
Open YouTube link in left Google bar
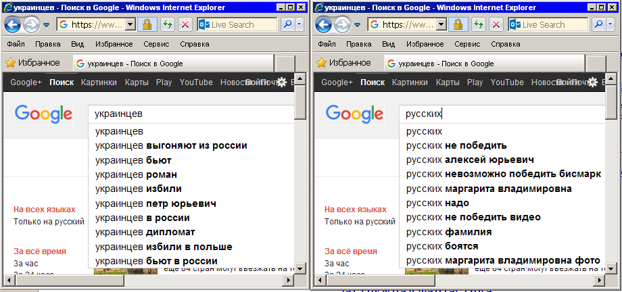196,82
